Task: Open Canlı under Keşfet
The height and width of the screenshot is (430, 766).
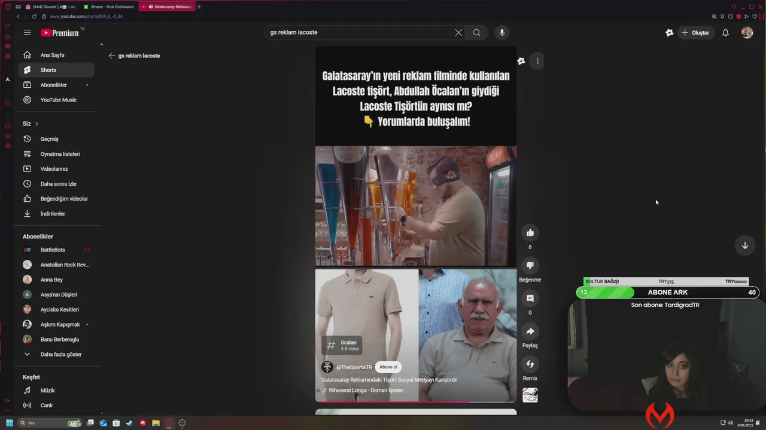Action: (x=56, y=406)
